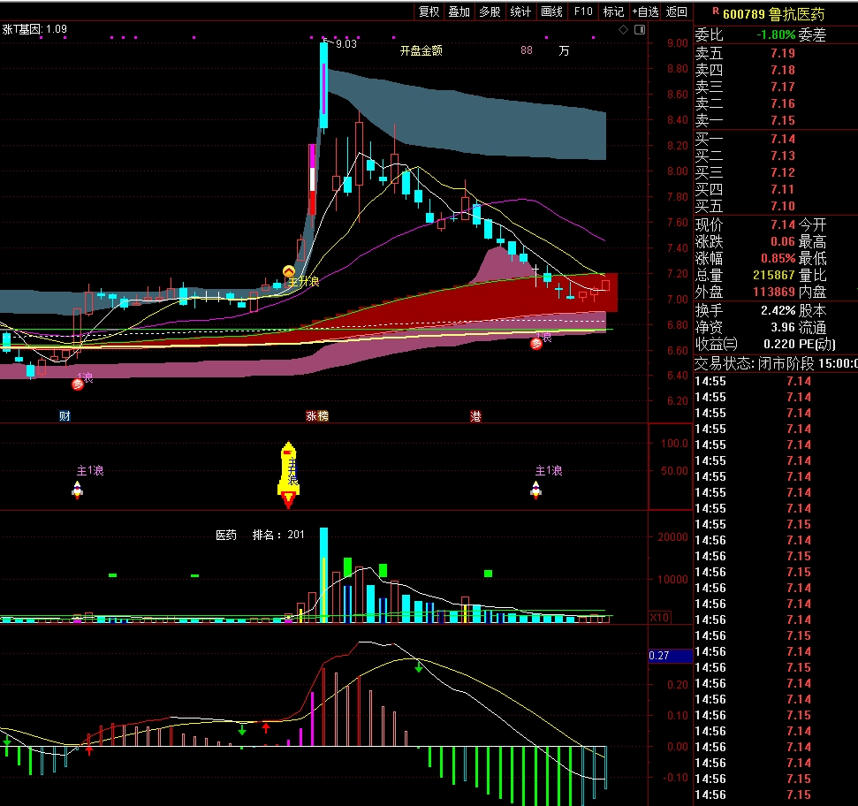Click the cyan candlestick at 9.03 peak

point(324,86)
